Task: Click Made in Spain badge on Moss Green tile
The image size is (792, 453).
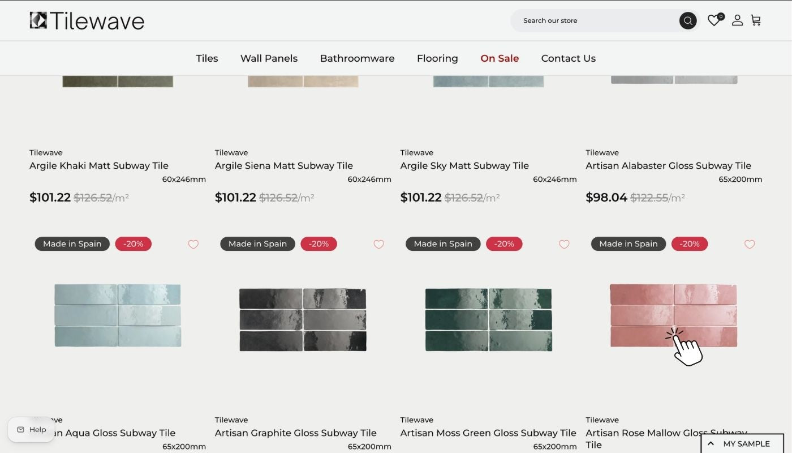Action: [443, 244]
